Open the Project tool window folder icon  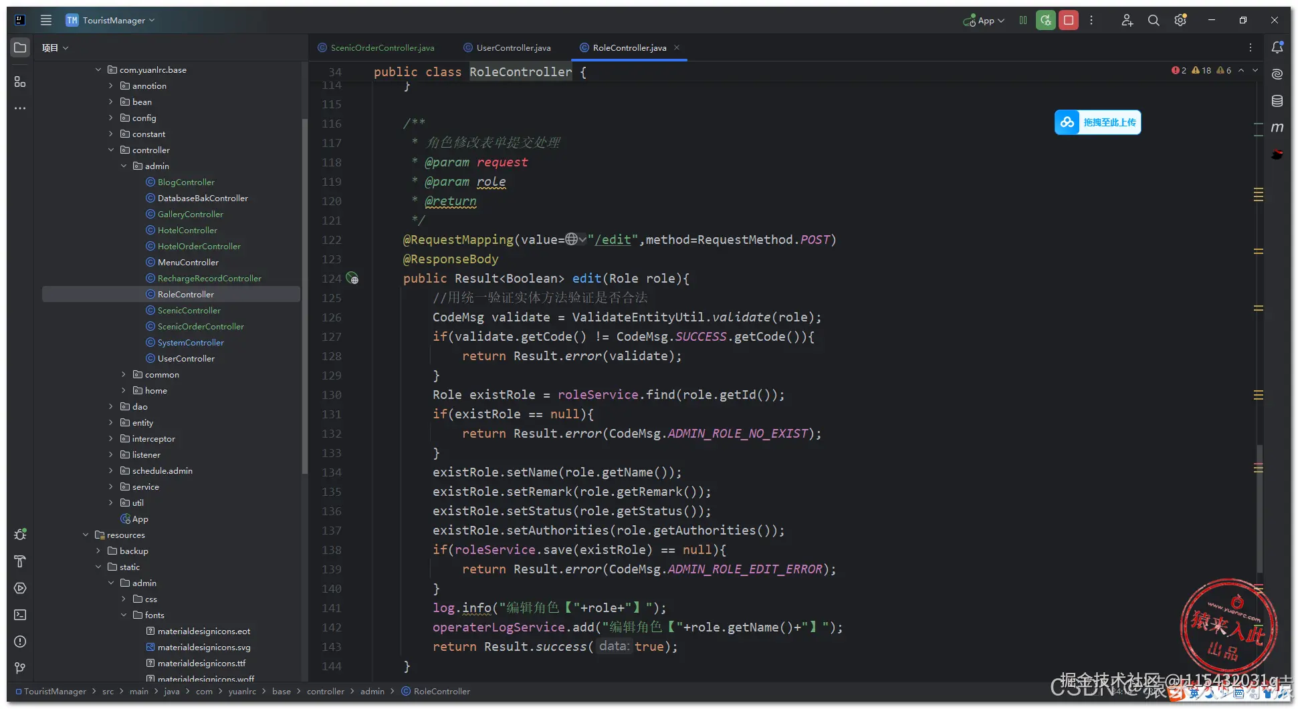click(20, 47)
